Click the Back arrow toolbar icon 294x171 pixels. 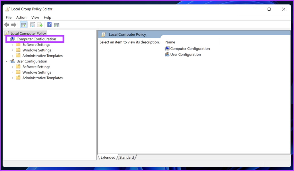(x=7, y=25)
